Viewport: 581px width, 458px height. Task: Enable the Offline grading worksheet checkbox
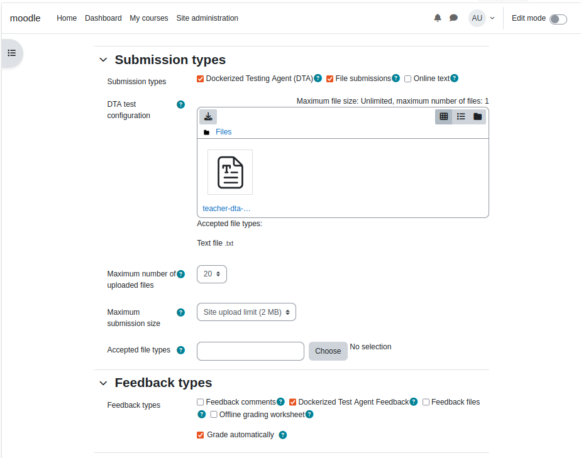tap(214, 414)
